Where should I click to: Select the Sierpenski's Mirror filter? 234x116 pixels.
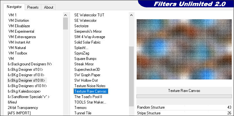point(88,31)
